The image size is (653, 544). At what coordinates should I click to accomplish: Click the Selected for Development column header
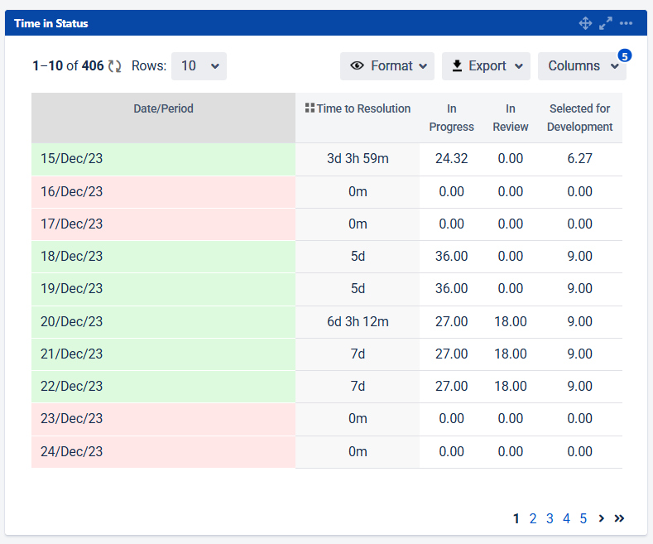(x=579, y=118)
